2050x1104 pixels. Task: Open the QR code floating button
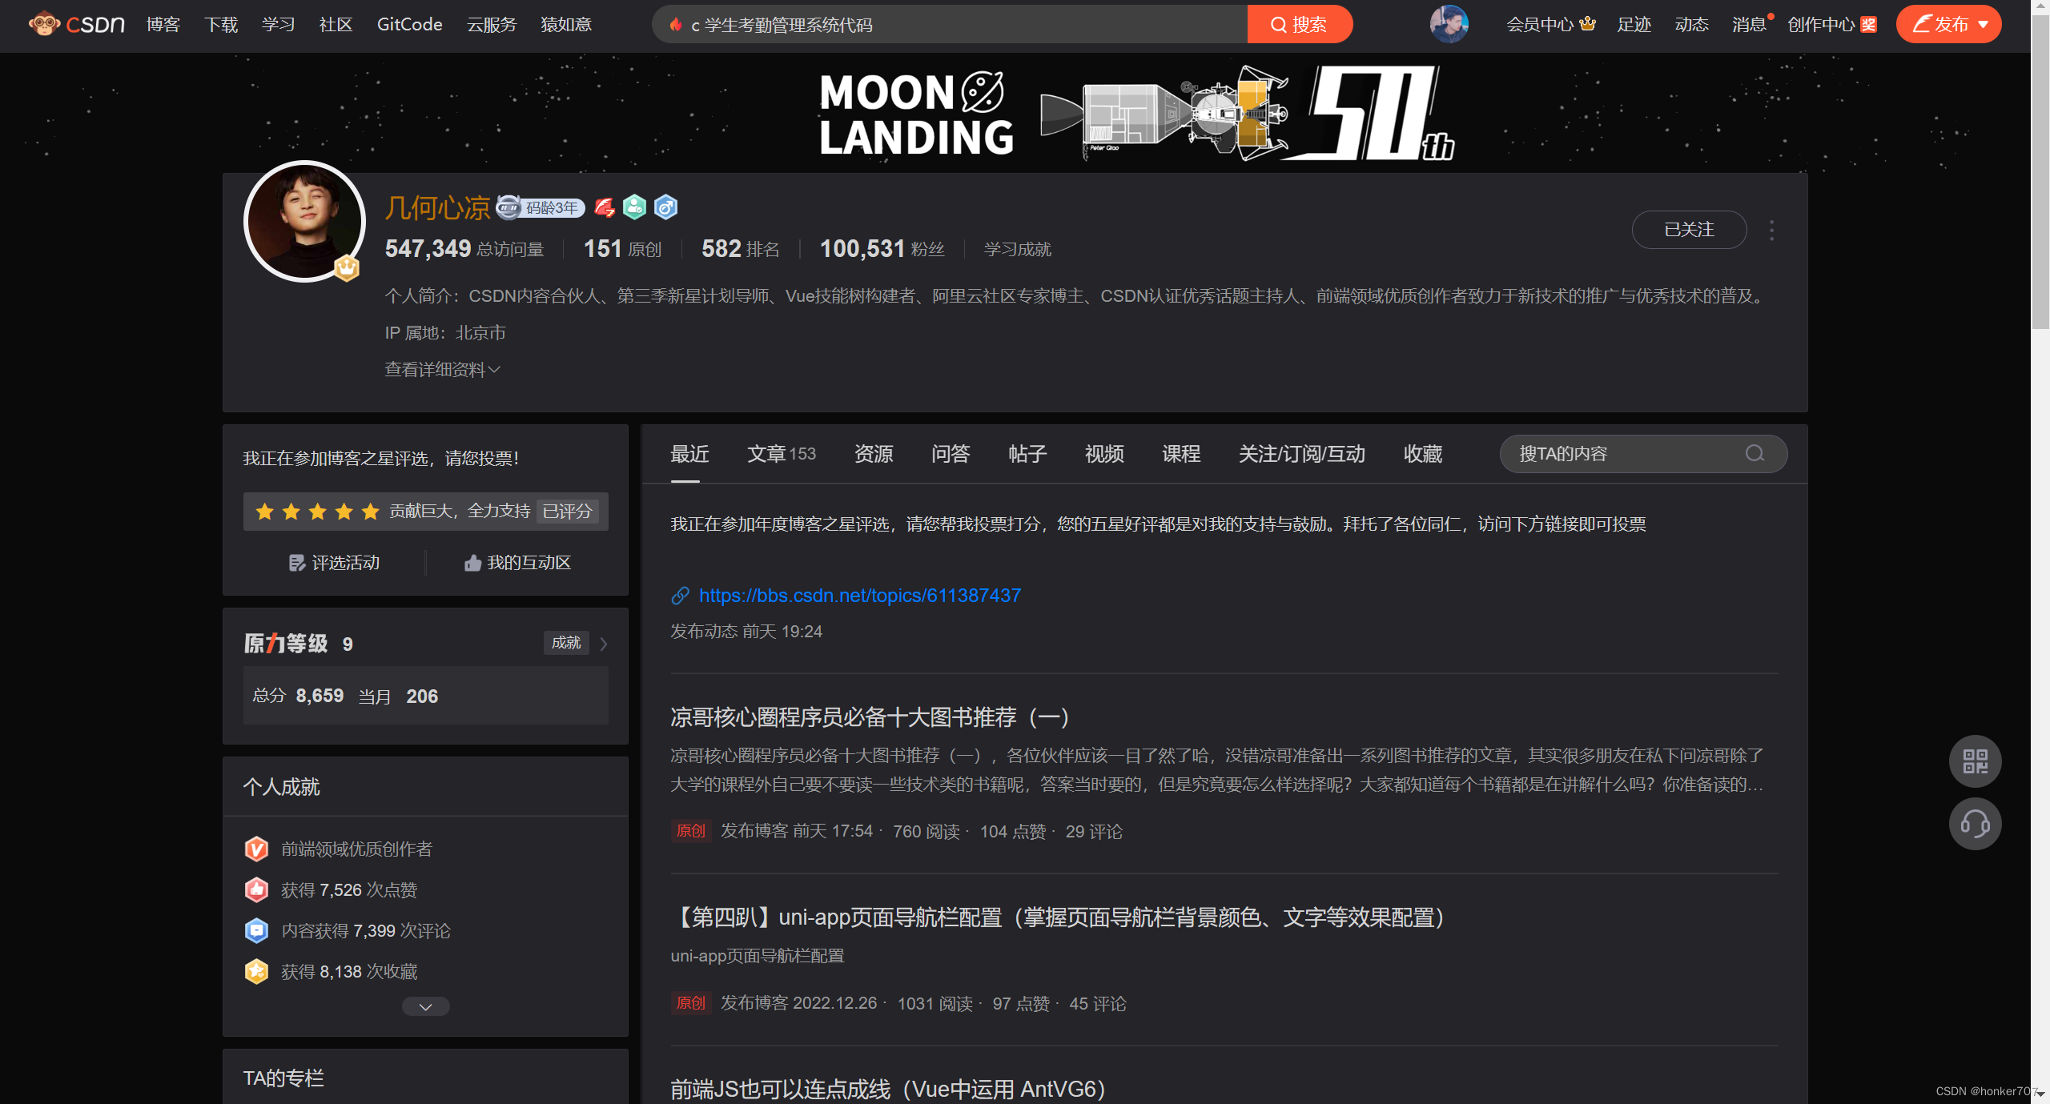(1975, 761)
